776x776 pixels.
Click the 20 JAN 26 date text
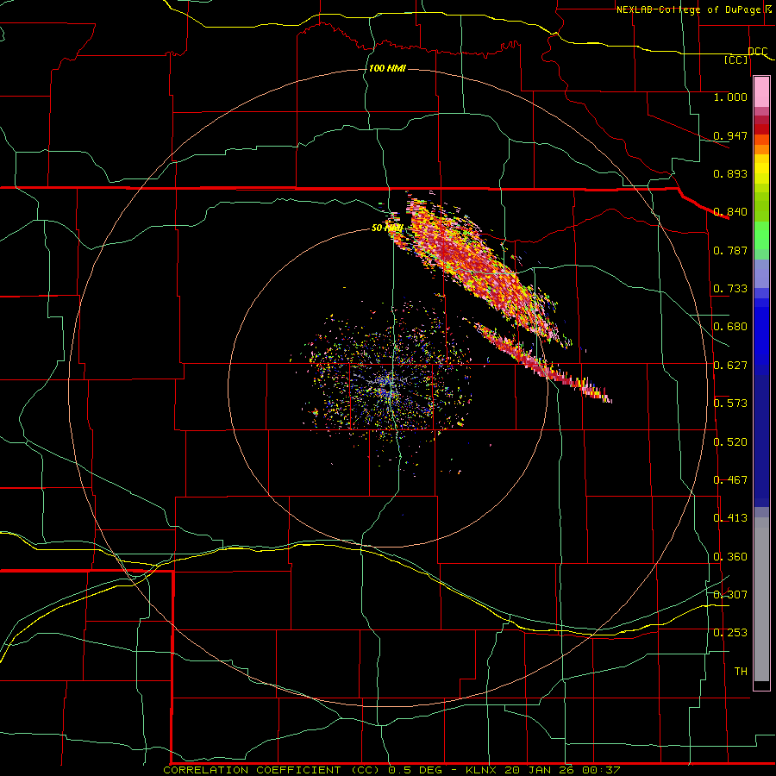point(540,770)
